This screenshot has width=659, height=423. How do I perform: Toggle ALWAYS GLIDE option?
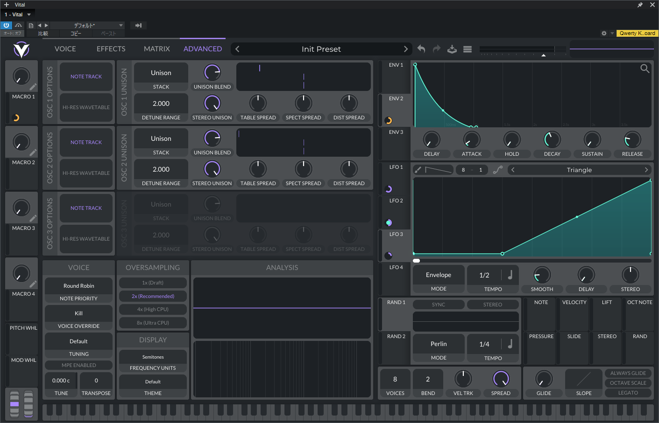tap(628, 373)
